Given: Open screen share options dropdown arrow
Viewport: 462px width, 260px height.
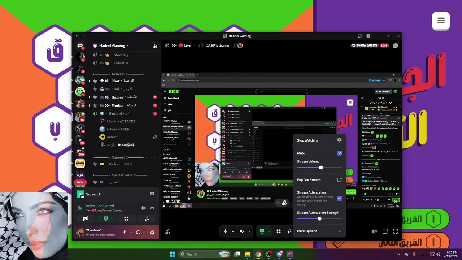Looking at the screenshot, I should coord(269,231).
